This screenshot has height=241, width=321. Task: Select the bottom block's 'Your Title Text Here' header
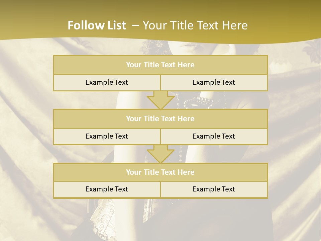(x=160, y=172)
